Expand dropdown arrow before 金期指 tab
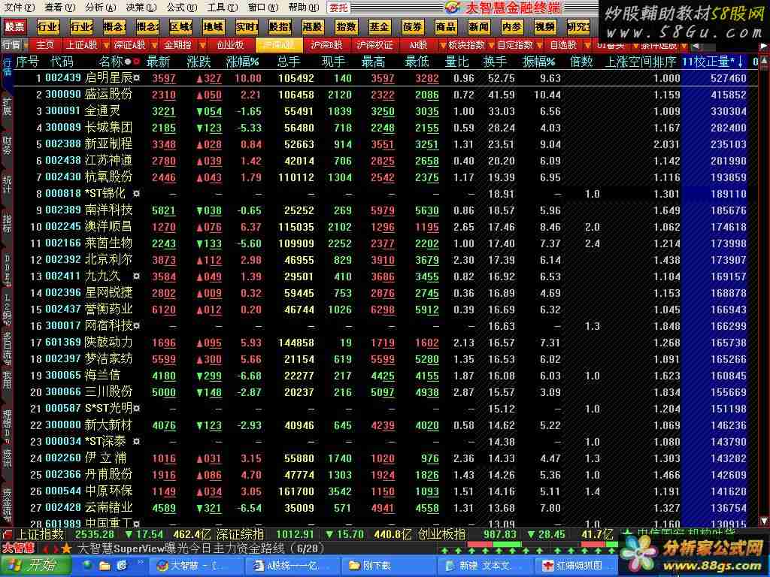 pos(156,46)
